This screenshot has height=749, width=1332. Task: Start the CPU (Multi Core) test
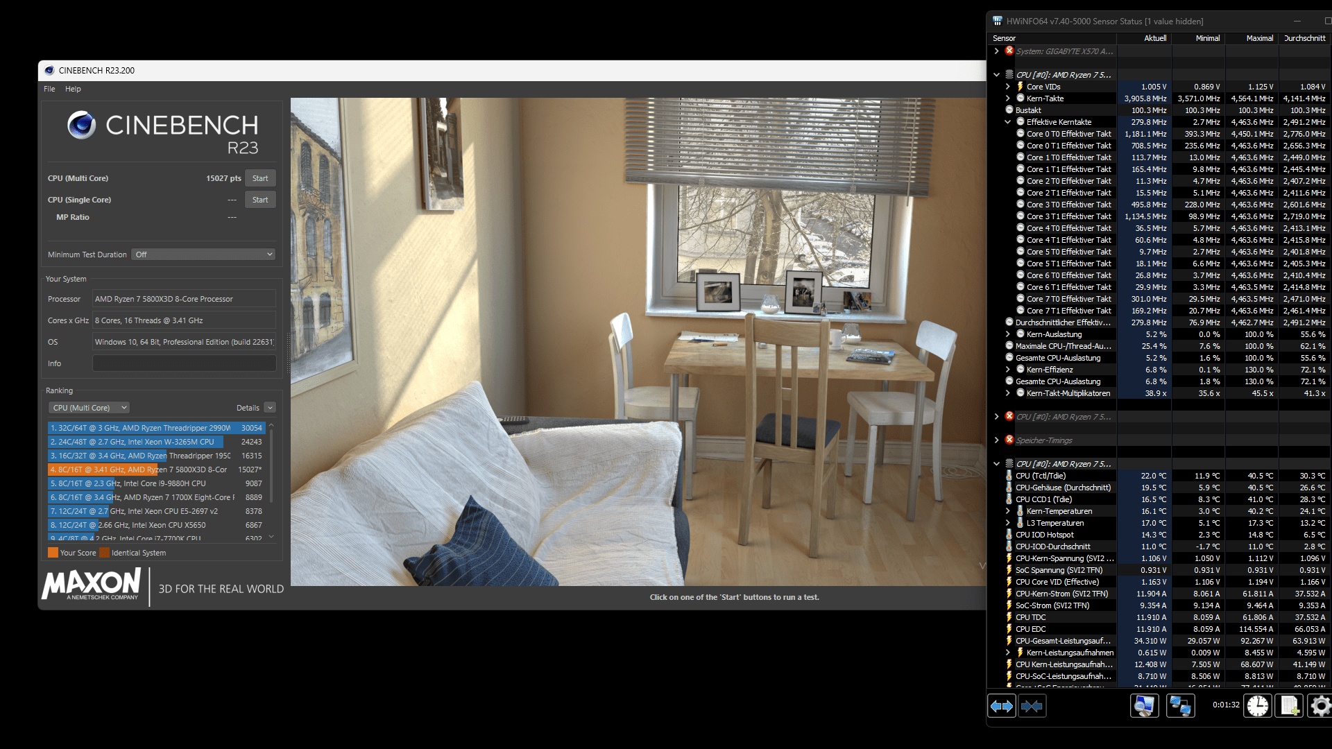[260, 178]
